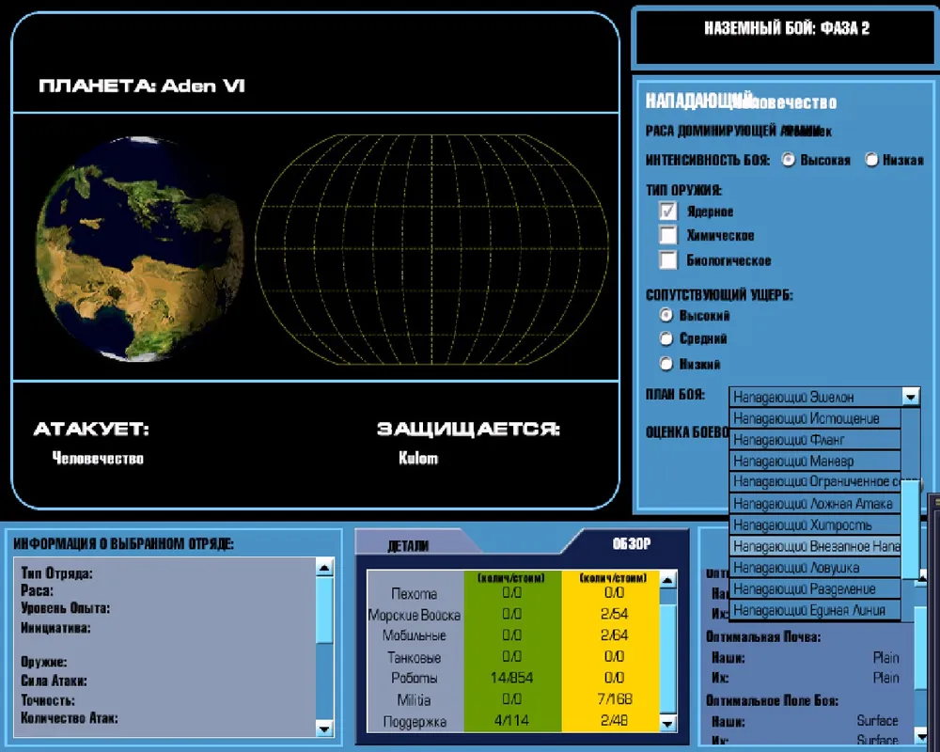Choose Средний collateral damage option

pyautogui.click(x=666, y=338)
